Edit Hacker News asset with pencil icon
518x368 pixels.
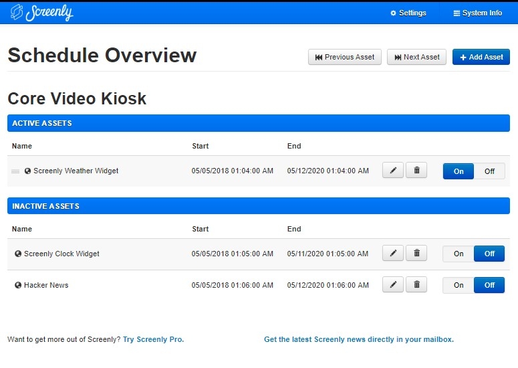pos(393,284)
